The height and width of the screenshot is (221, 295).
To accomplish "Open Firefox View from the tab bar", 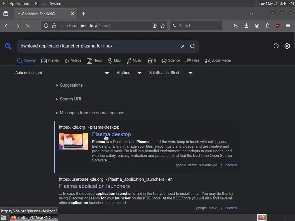I will (x=6, y=14).
